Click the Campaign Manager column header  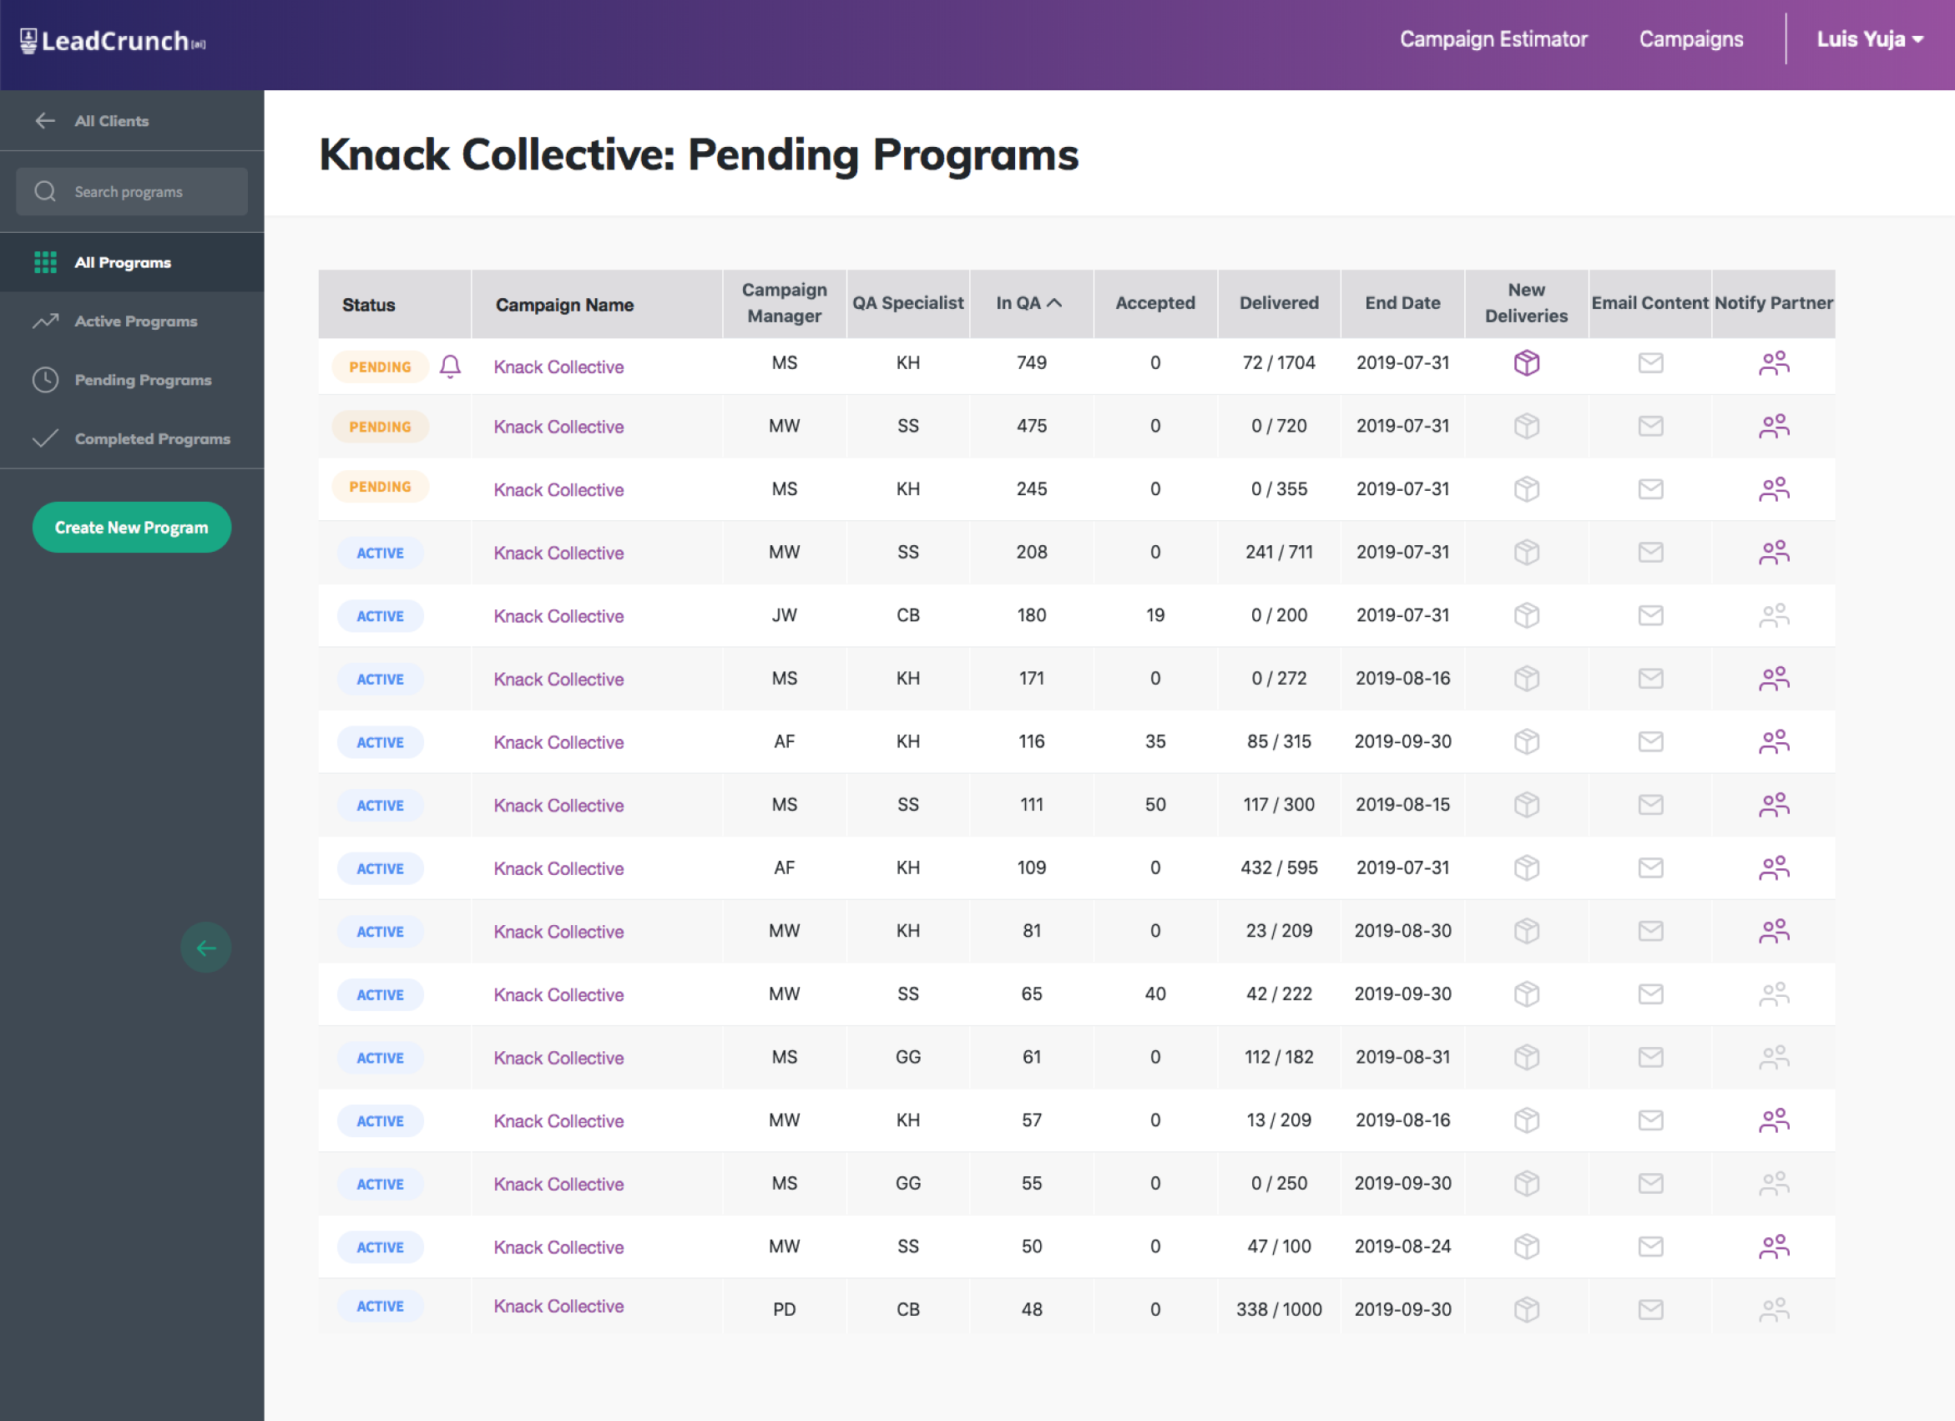pyautogui.click(x=785, y=303)
